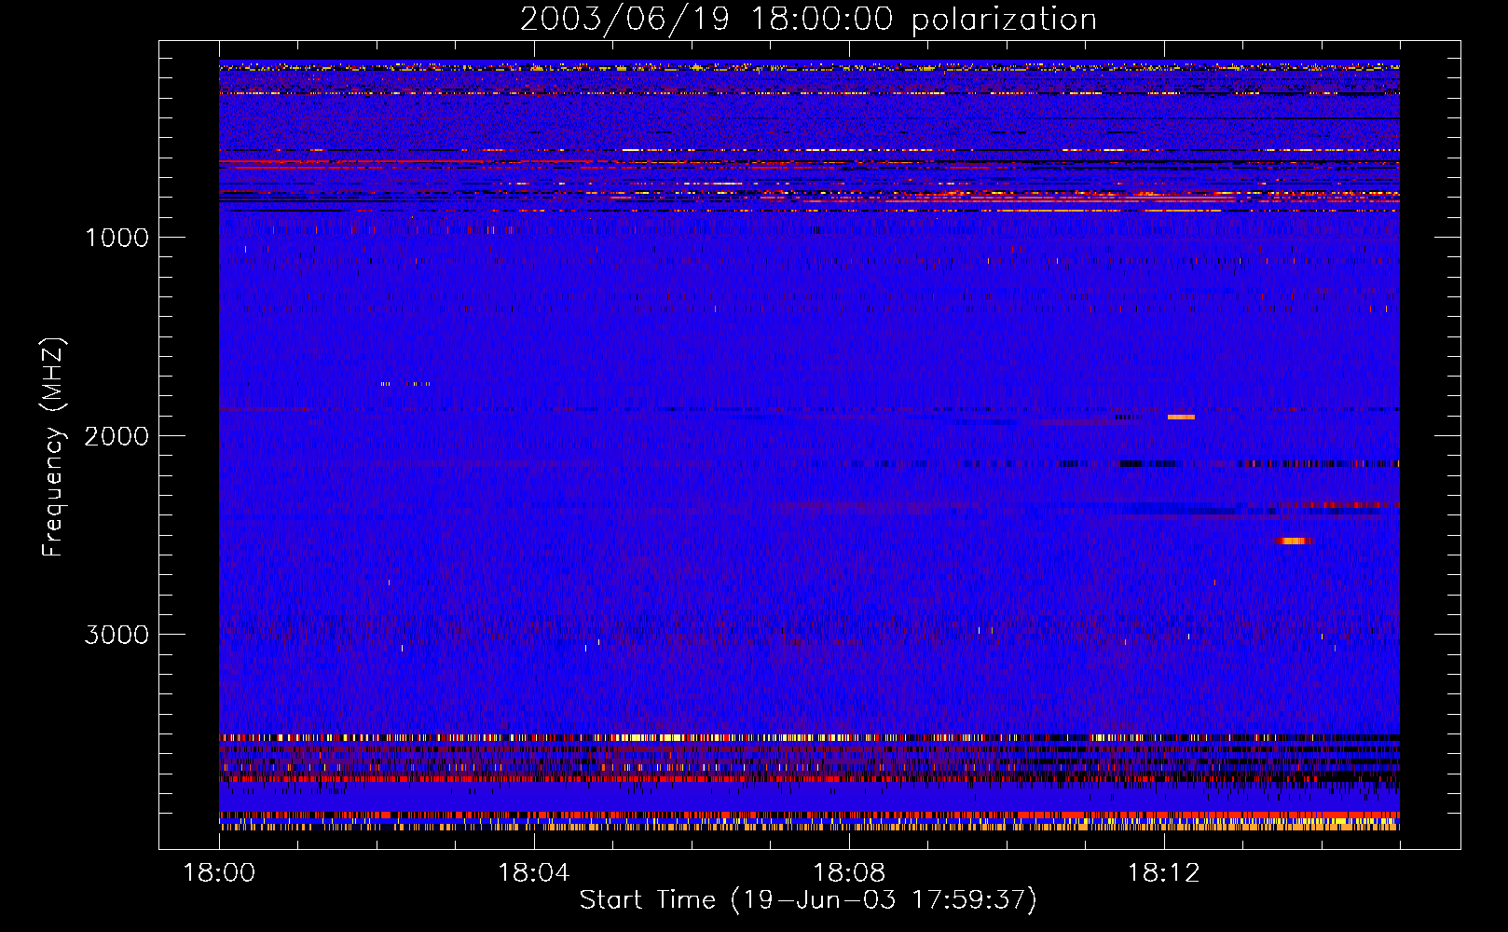Click the 1000 frequency tick label
Viewport: 1508px width, 932px height.
point(117,238)
